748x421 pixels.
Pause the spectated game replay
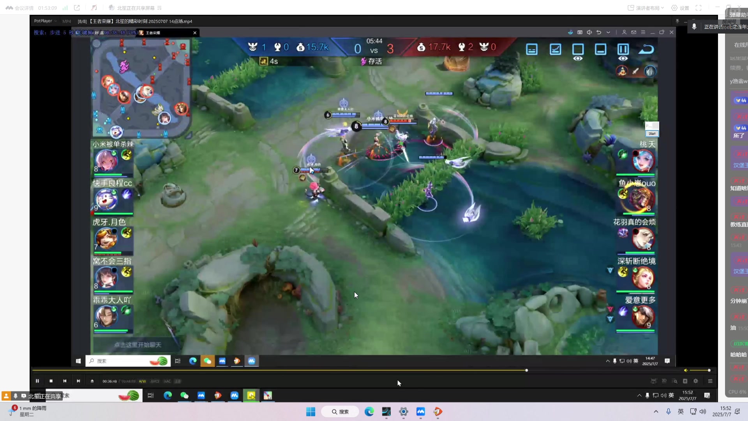623,49
